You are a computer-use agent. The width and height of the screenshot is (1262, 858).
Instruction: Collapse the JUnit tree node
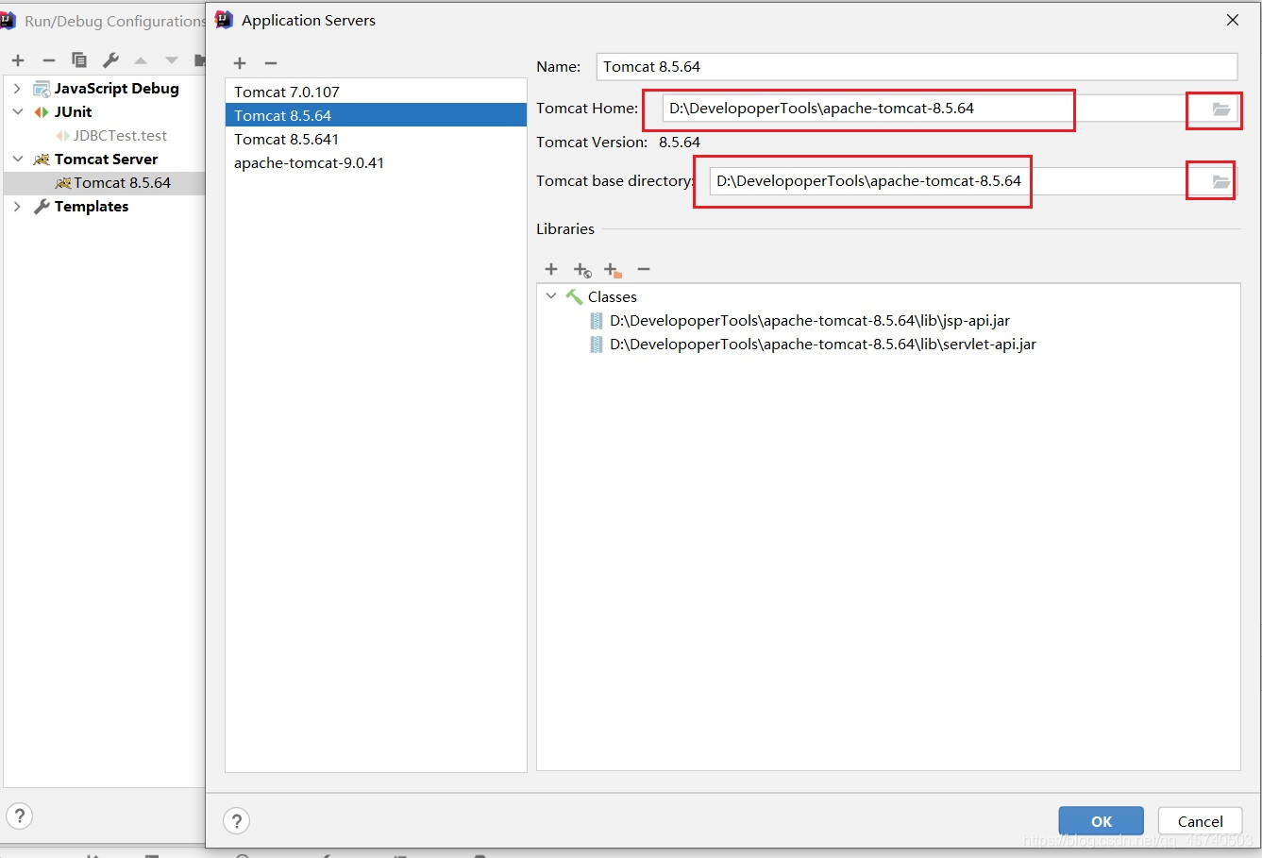coord(17,112)
